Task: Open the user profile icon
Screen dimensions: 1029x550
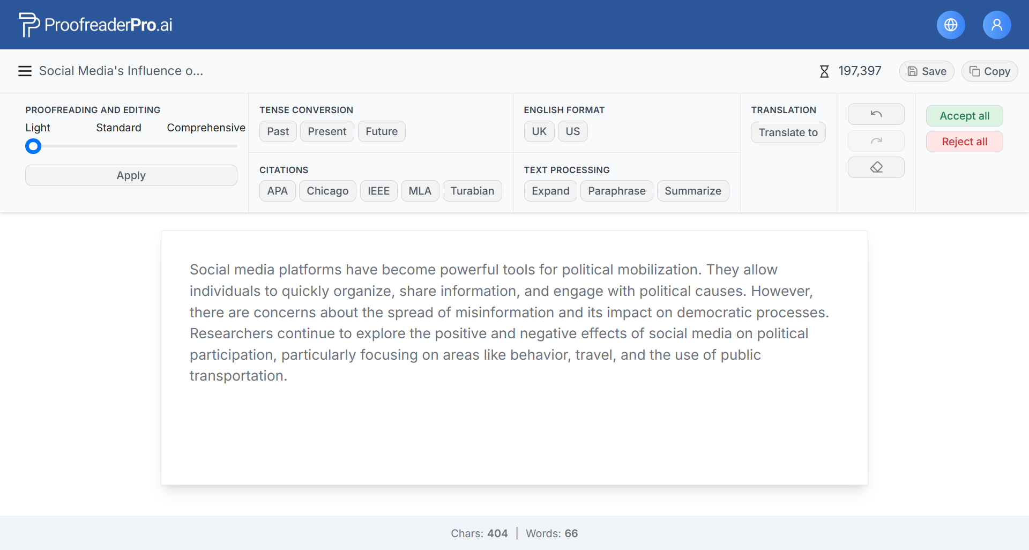Action: pos(996,25)
